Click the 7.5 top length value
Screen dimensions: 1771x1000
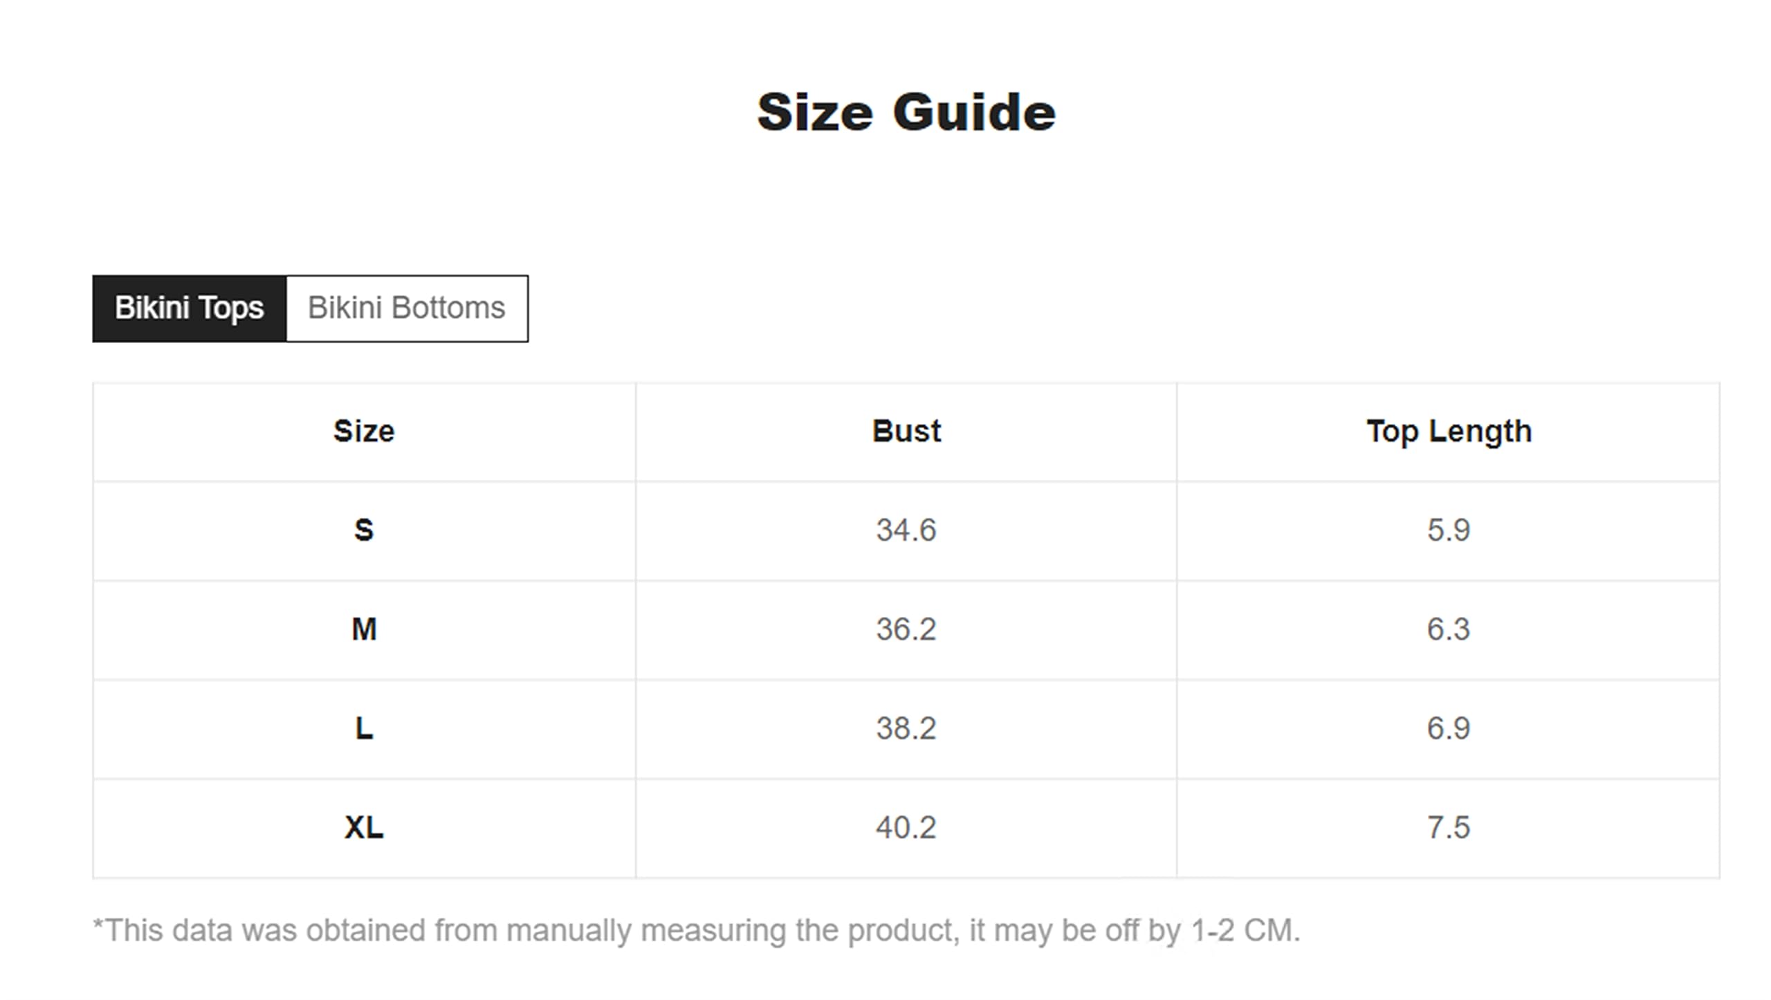click(x=1449, y=828)
